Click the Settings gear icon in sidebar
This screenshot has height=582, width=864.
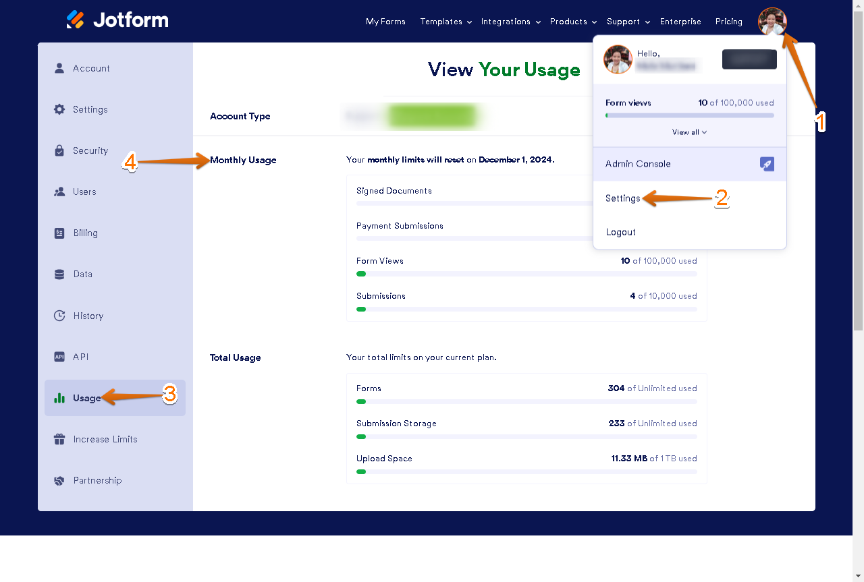[59, 109]
